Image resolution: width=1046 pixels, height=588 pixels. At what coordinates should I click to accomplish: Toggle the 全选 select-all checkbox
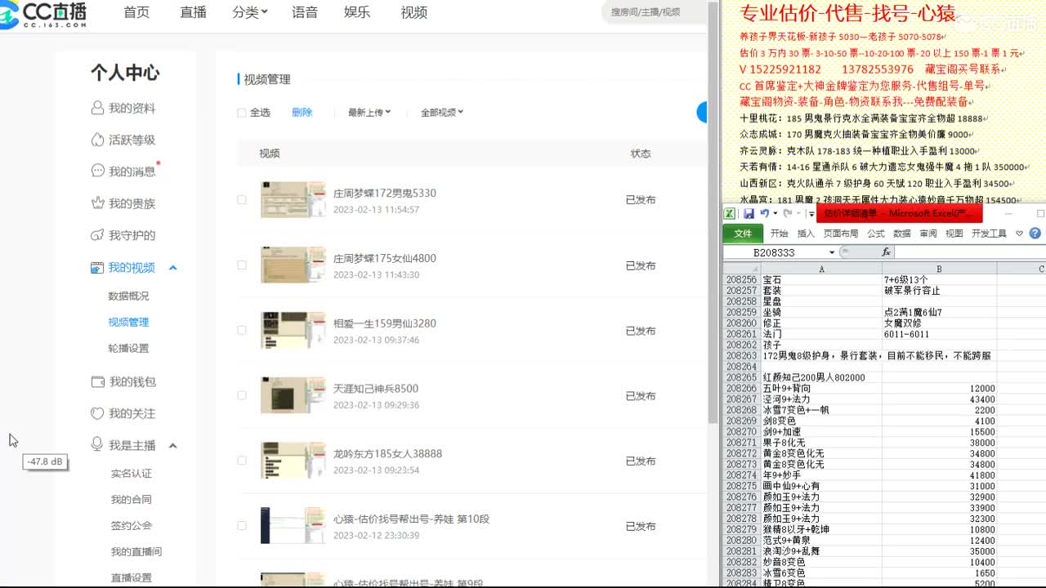tap(241, 113)
